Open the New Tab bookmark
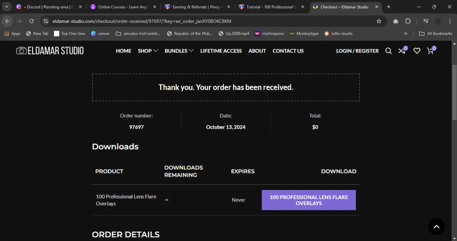 (x=37, y=34)
